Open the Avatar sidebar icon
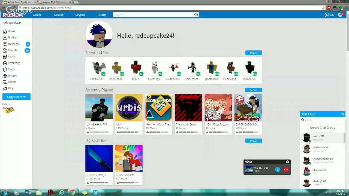349x196 pixels. (x=5, y=57)
